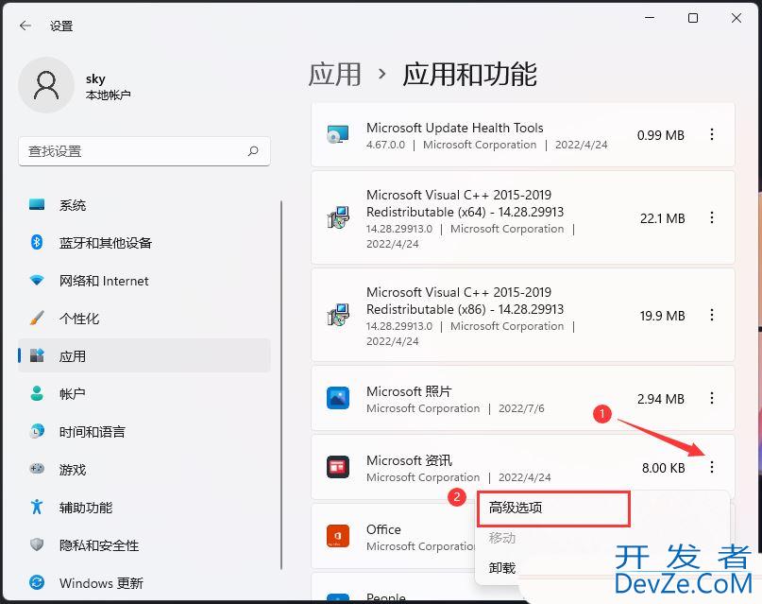762x604 pixels.
Task: Click the time and language globe icon
Action: 37,431
